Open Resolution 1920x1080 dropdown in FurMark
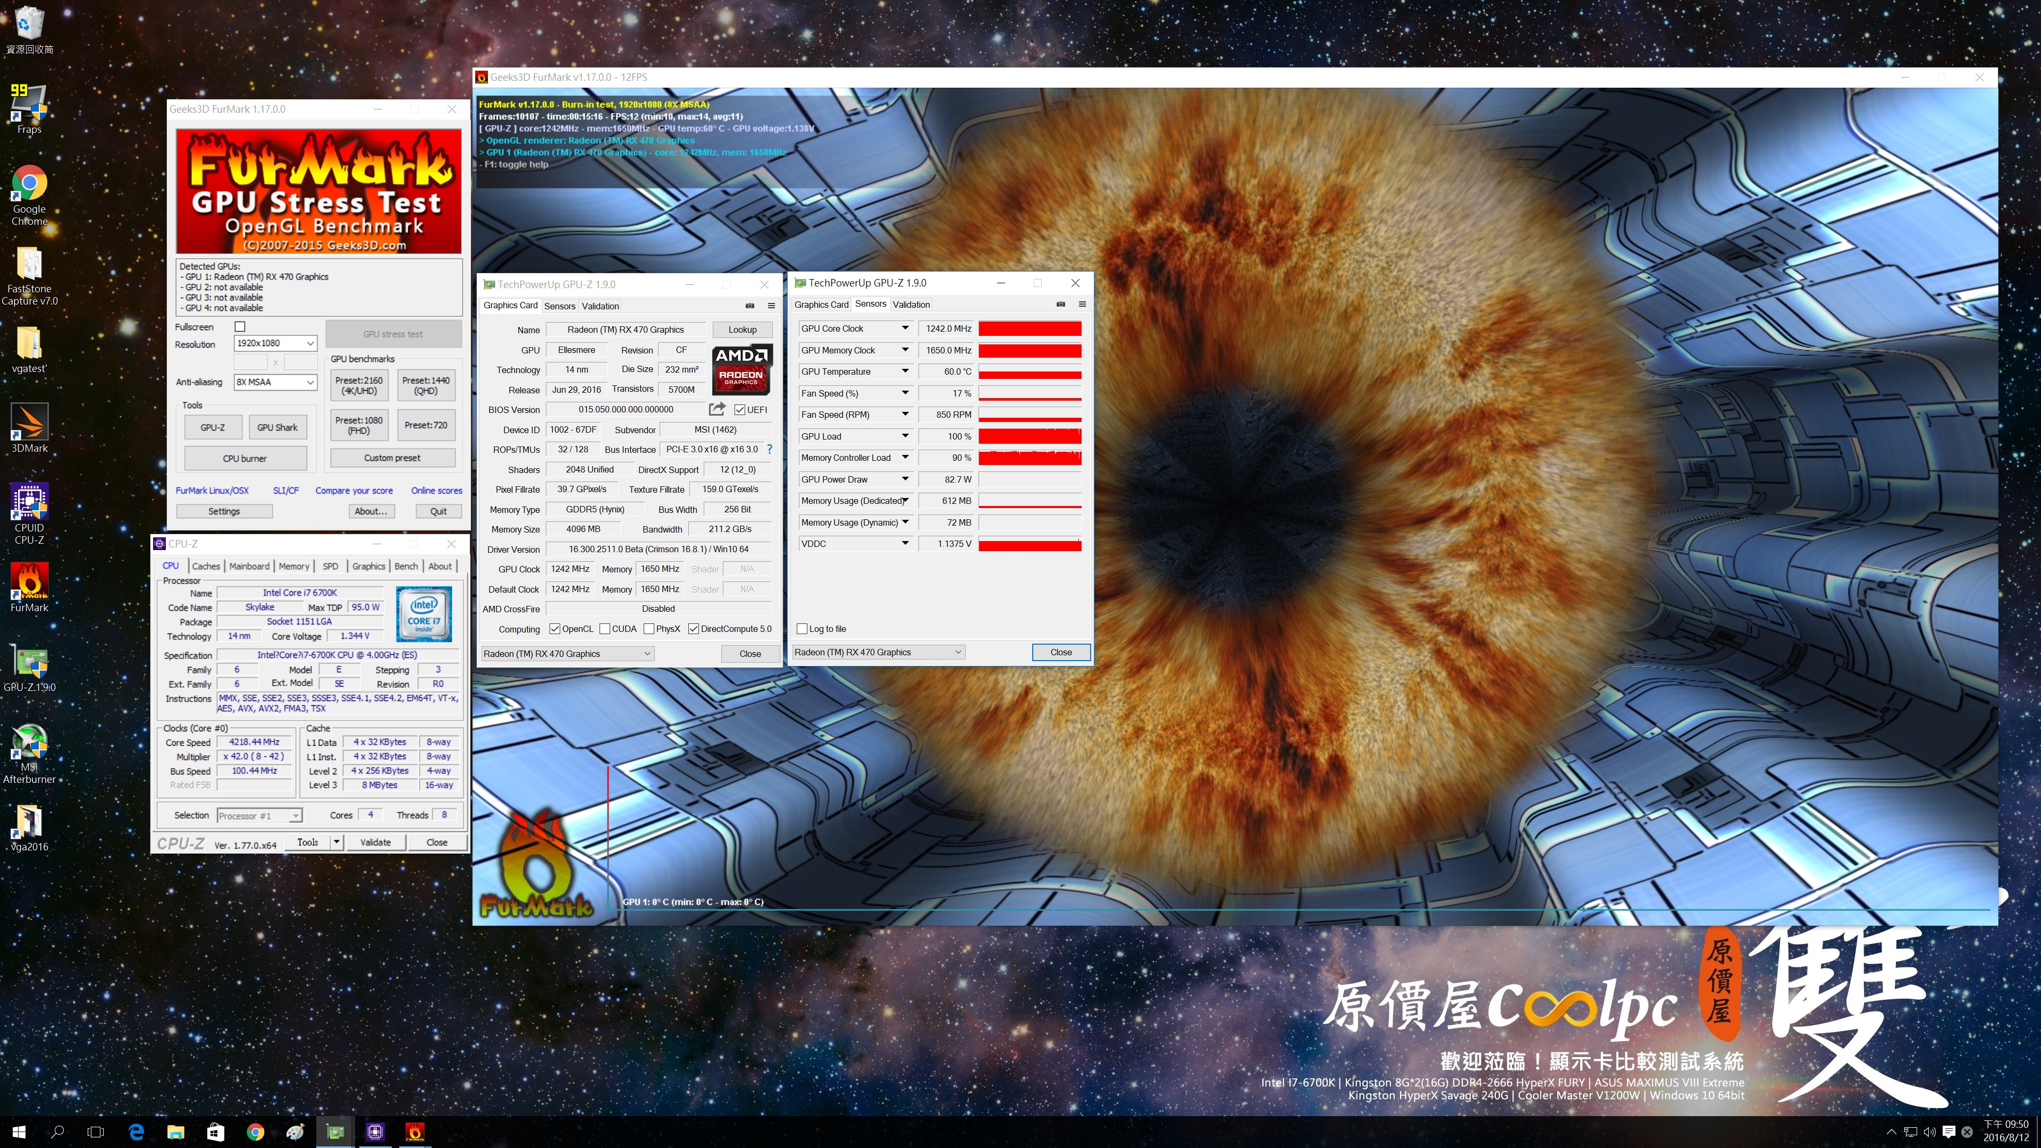Viewport: 2041px width, 1148px height. coord(276,343)
